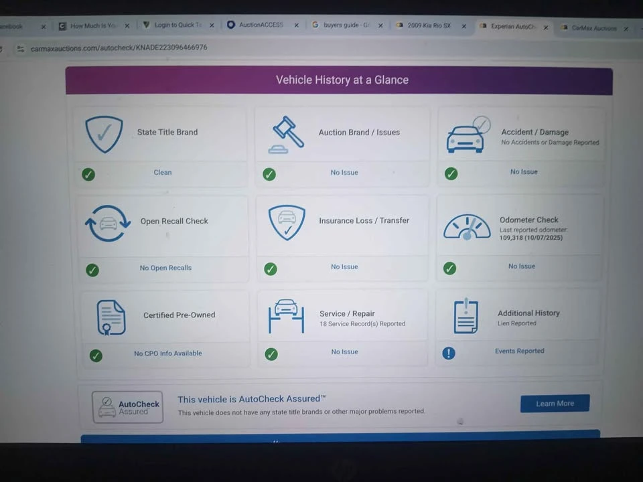
Task: Switch to the How Much Is Your tab
Action: coord(93,26)
